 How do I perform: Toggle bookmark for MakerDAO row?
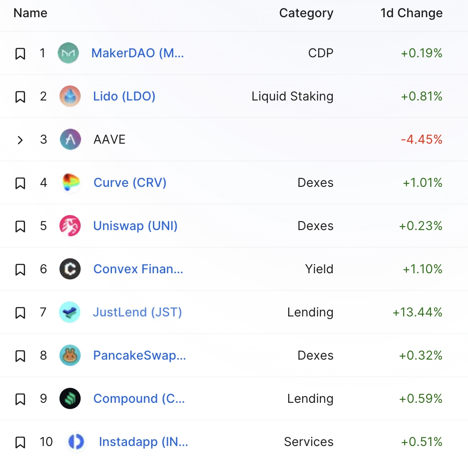(20, 54)
